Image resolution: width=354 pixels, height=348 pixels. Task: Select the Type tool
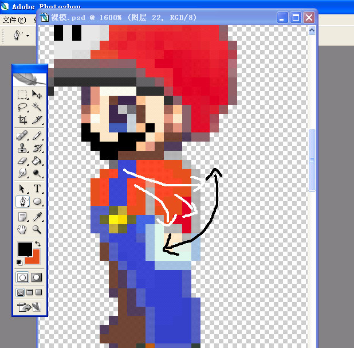(37, 189)
